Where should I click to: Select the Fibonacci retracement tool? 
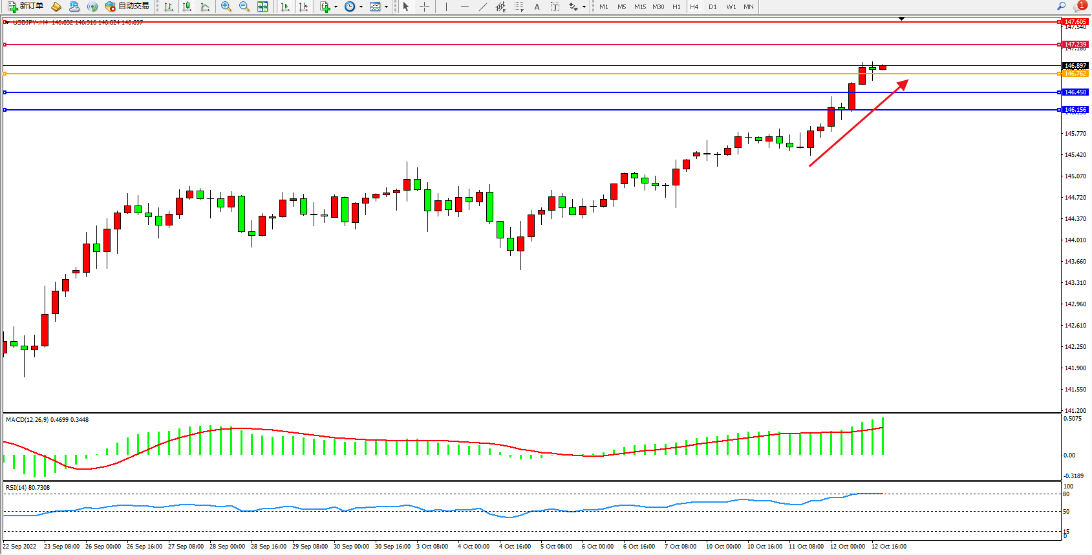coord(519,6)
